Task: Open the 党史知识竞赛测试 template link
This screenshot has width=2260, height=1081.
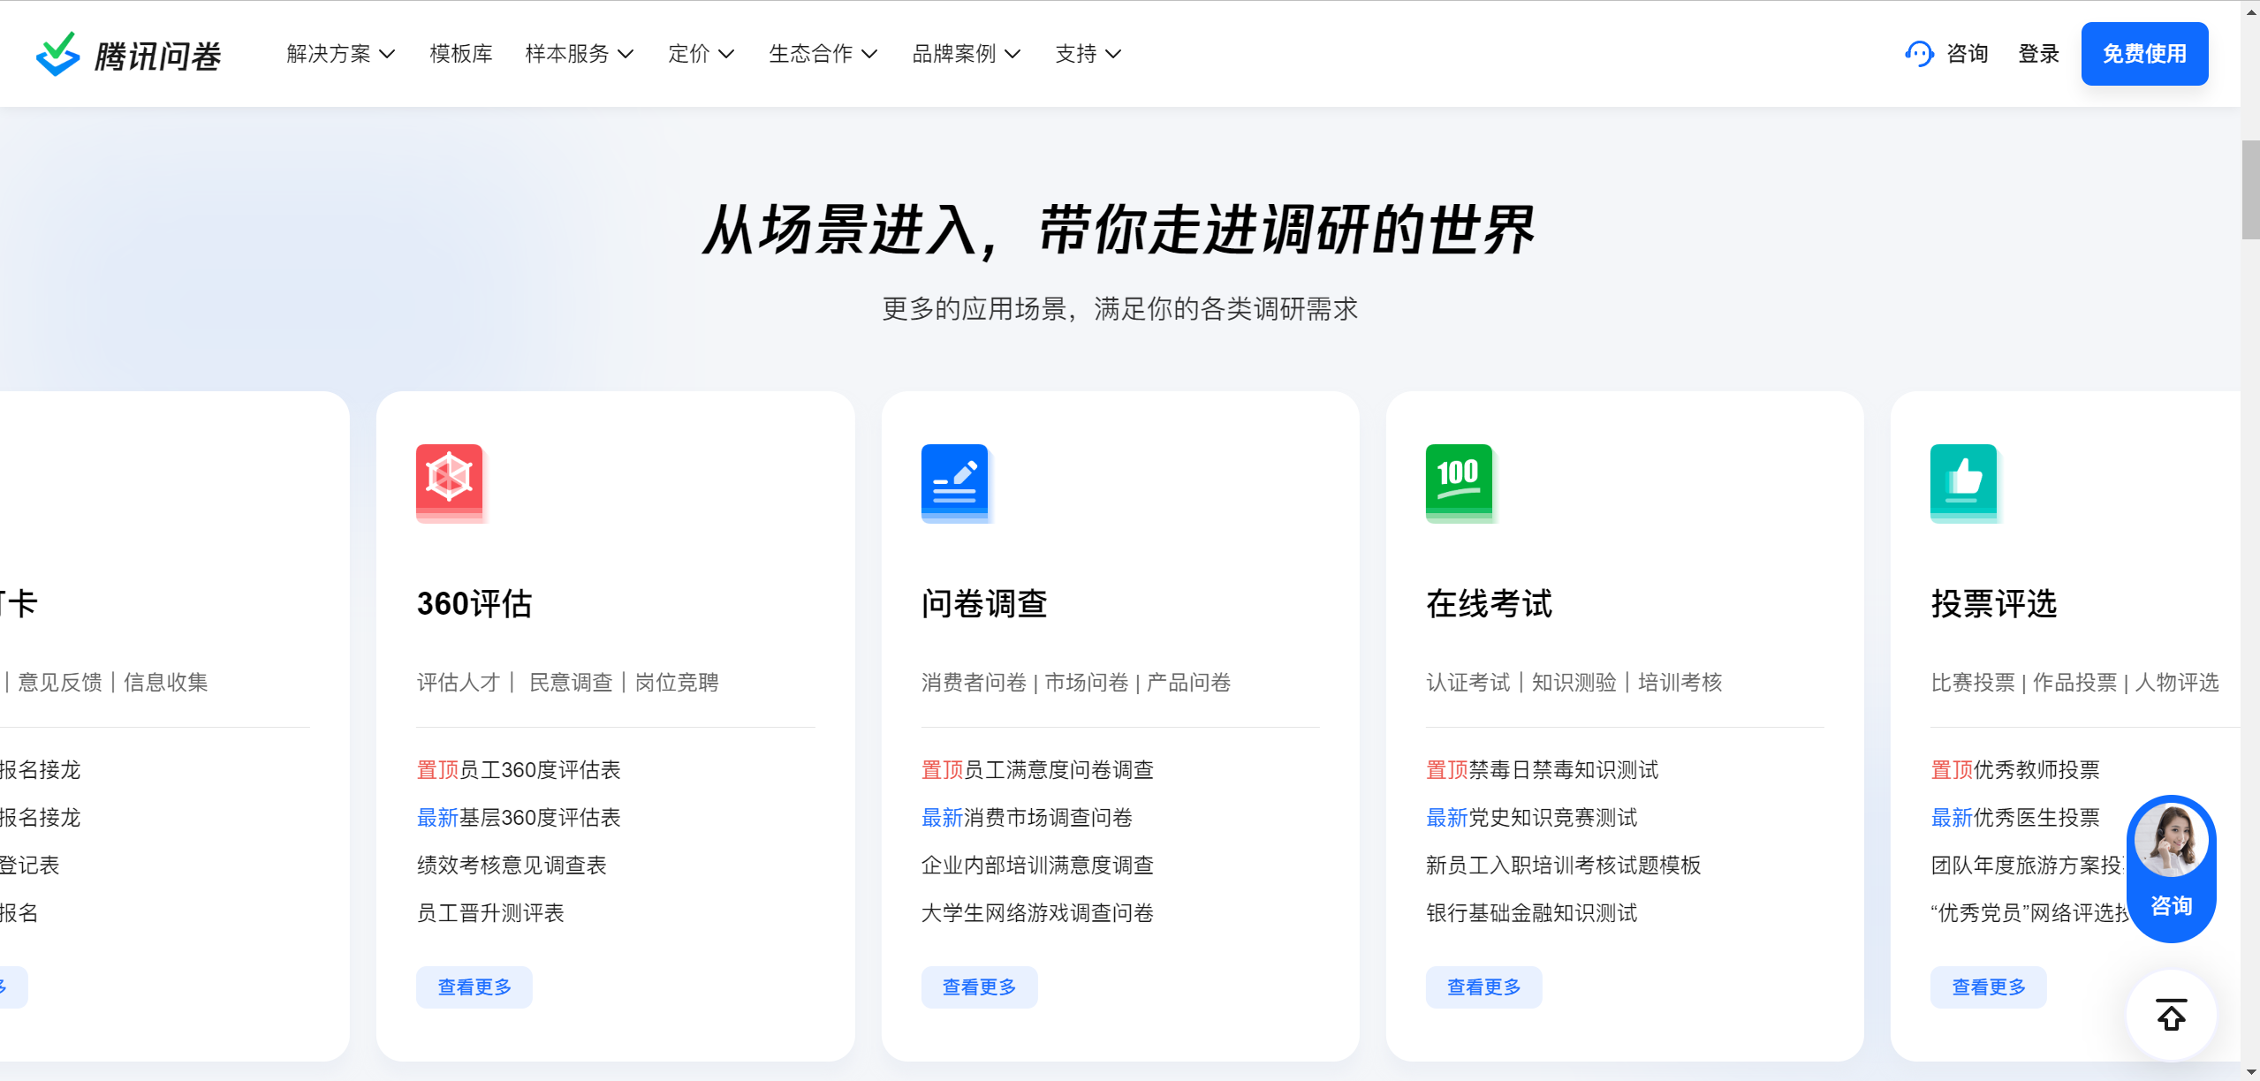Action: (1552, 817)
